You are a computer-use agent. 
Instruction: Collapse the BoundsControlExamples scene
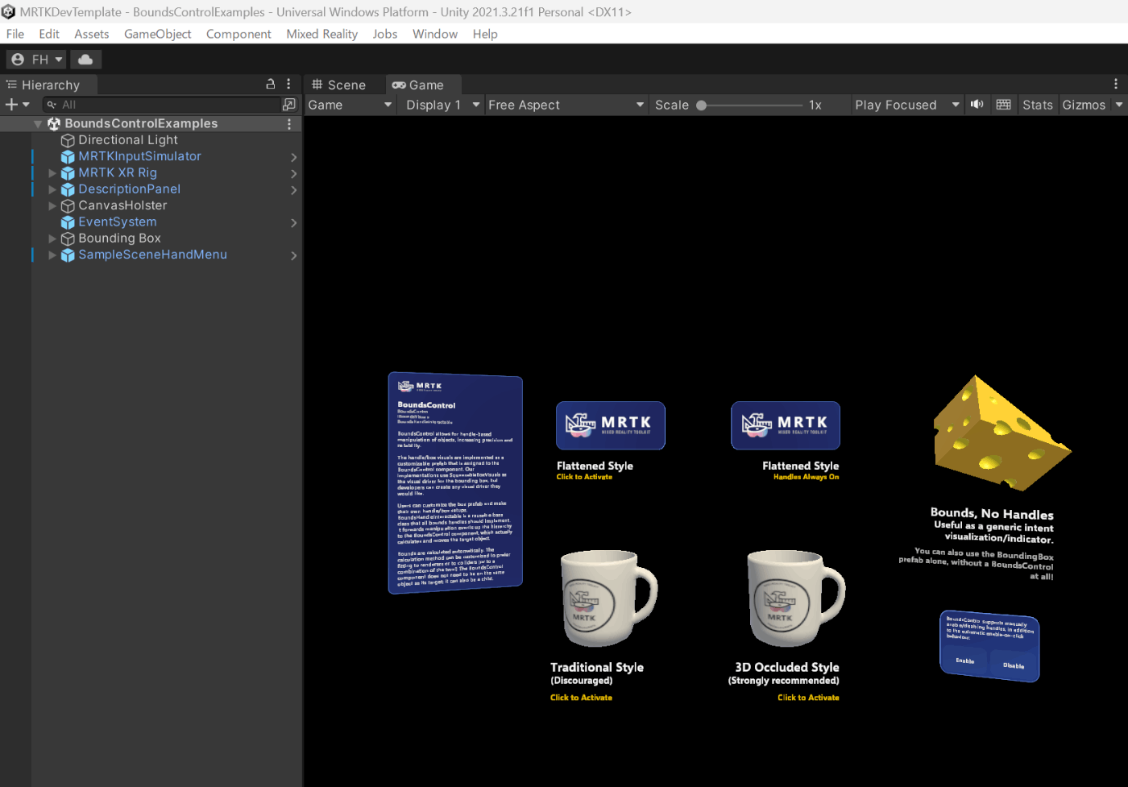click(x=38, y=124)
